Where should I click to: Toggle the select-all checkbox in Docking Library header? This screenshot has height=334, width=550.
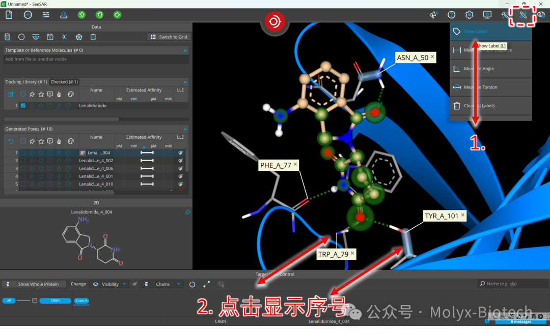coord(23,94)
